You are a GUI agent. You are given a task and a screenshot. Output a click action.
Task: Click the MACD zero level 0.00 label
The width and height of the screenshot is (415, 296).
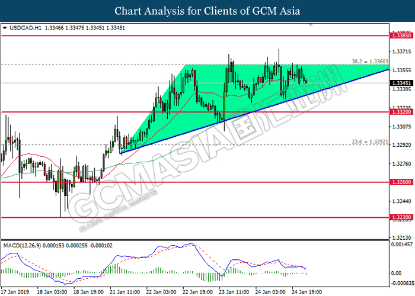coord(396,273)
